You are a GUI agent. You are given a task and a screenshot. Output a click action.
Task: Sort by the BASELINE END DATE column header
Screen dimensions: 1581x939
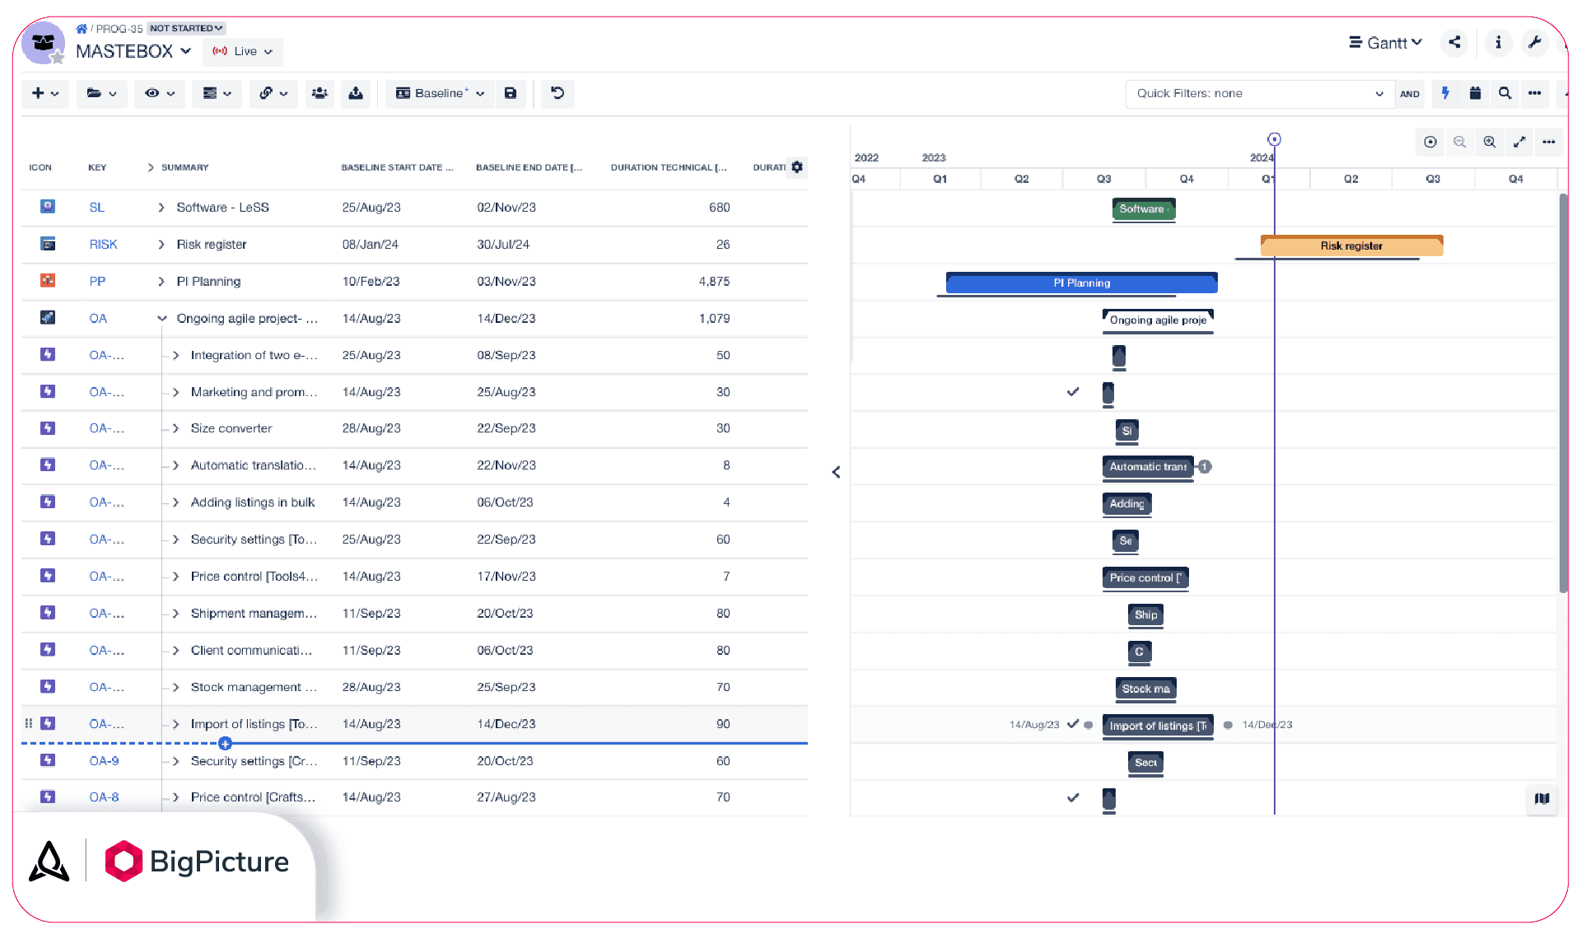point(529,167)
